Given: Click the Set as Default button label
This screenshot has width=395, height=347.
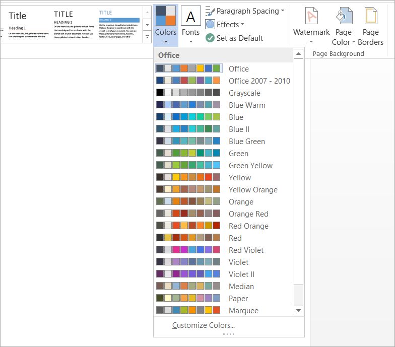Looking at the screenshot, I should point(240,38).
